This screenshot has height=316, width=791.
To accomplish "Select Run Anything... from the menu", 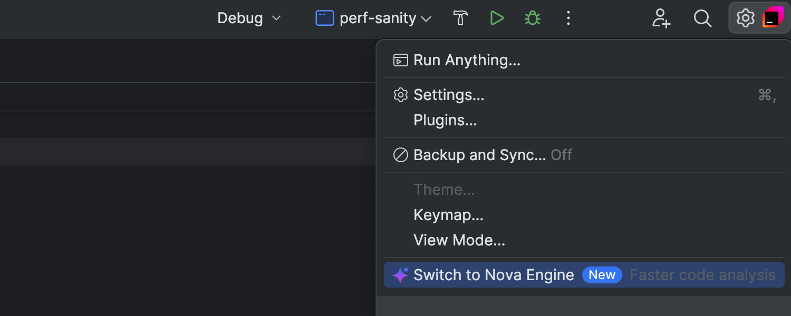I will tap(466, 60).
